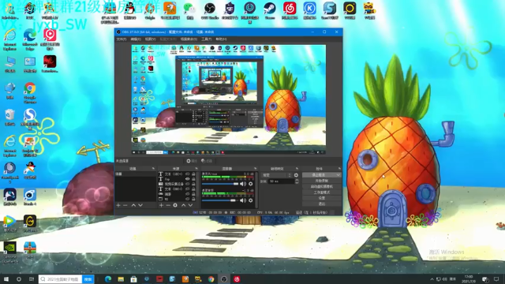Show hidden system tray icons chevron
This screenshot has height=284, width=505.
pyautogui.click(x=432, y=279)
